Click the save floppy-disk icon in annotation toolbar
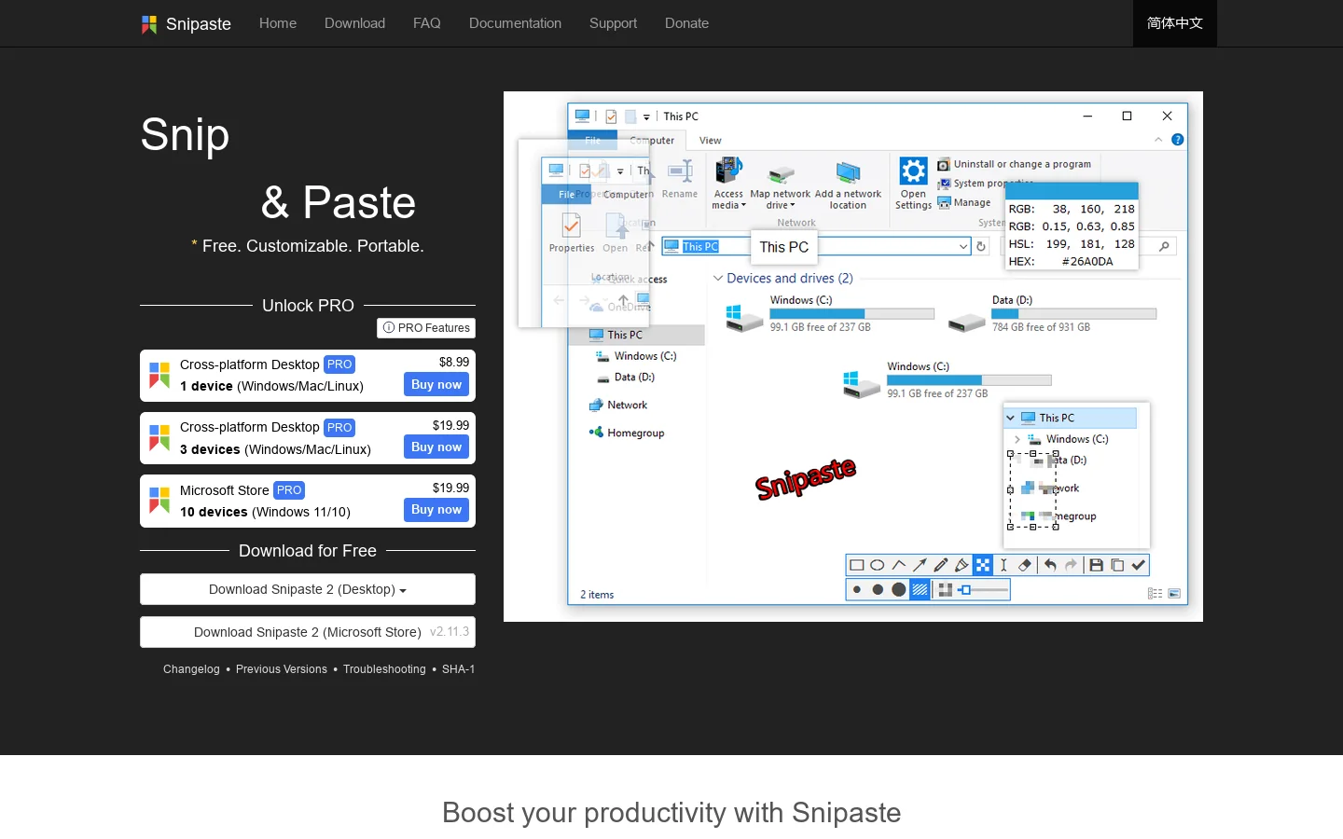Screen dimensions: 1343x839 tap(1097, 565)
